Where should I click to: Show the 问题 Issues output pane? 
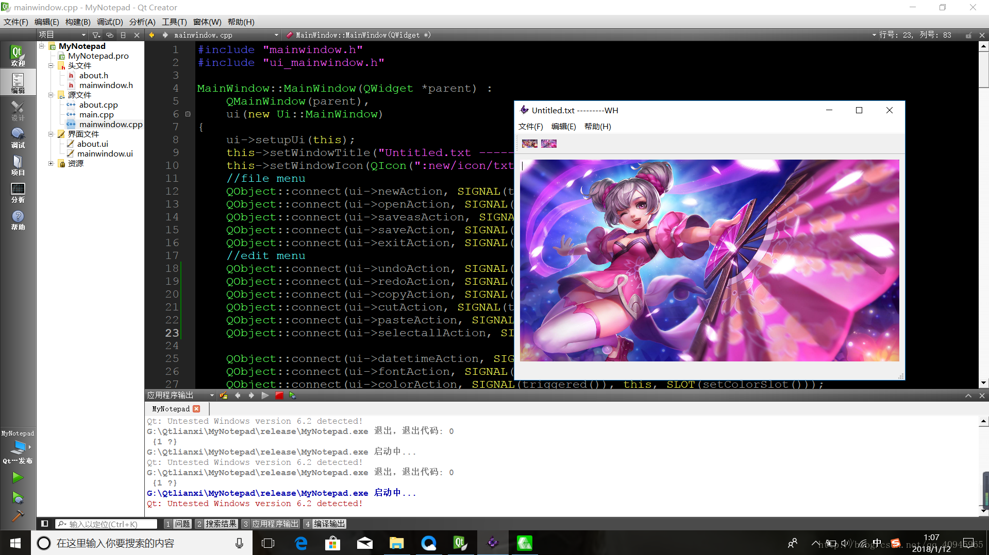point(178,524)
